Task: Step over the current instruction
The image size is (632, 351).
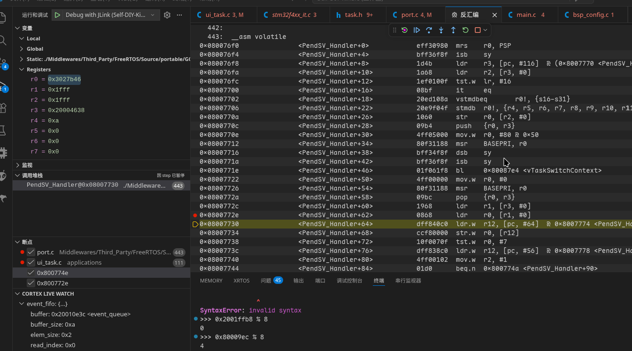Action: point(429,30)
